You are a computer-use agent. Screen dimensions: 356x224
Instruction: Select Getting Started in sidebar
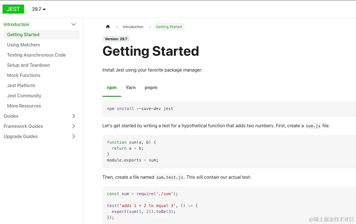(23, 35)
